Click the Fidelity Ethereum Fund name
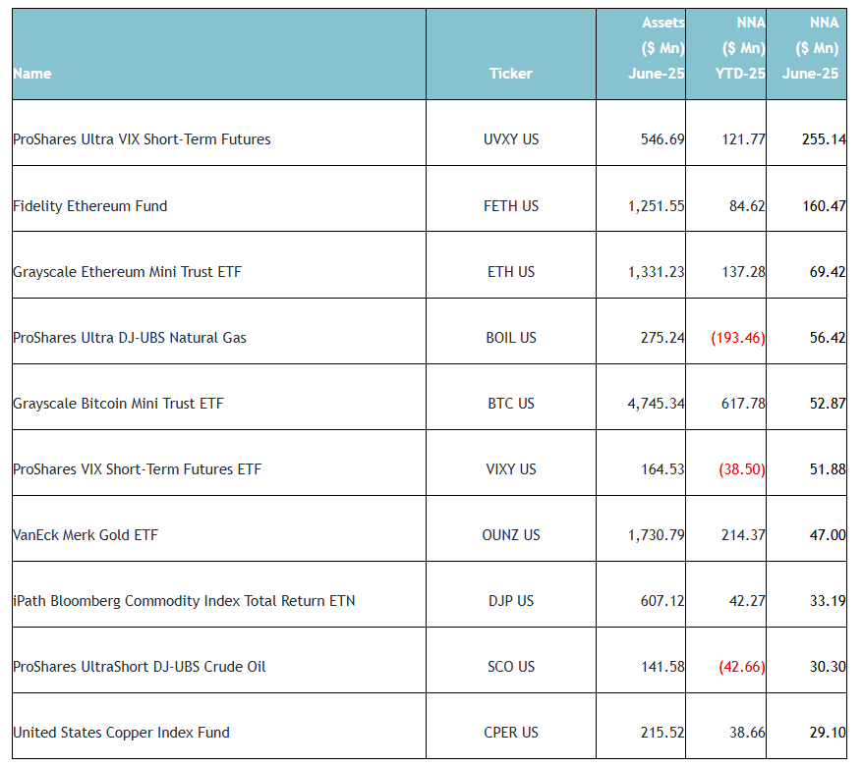This screenshot has height=767, width=863. (x=90, y=206)
